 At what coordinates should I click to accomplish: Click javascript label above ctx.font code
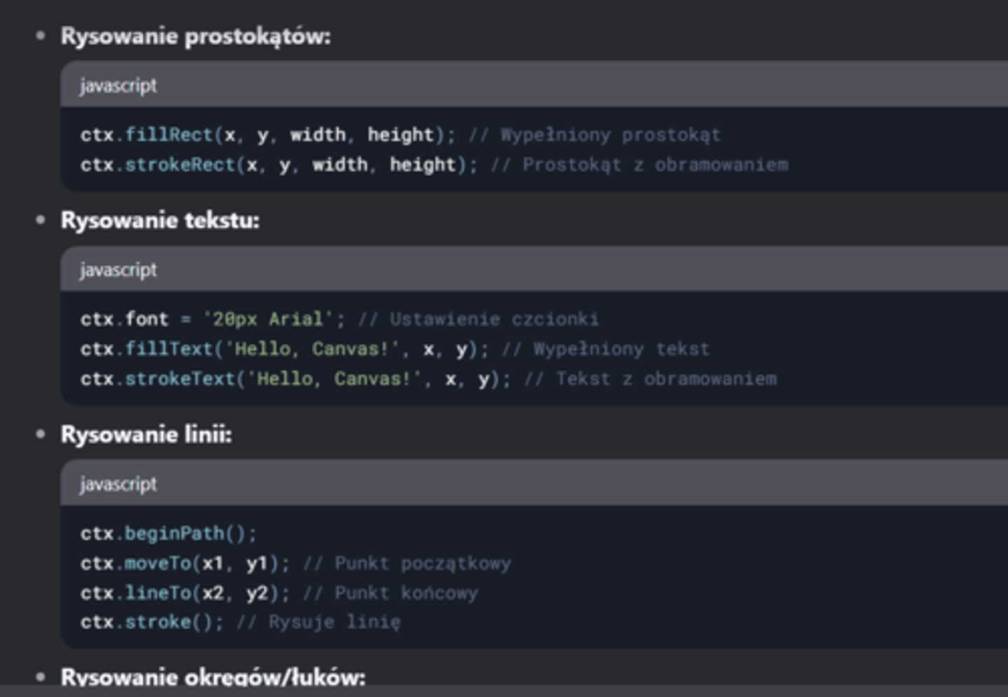click(x=118, y=269)
